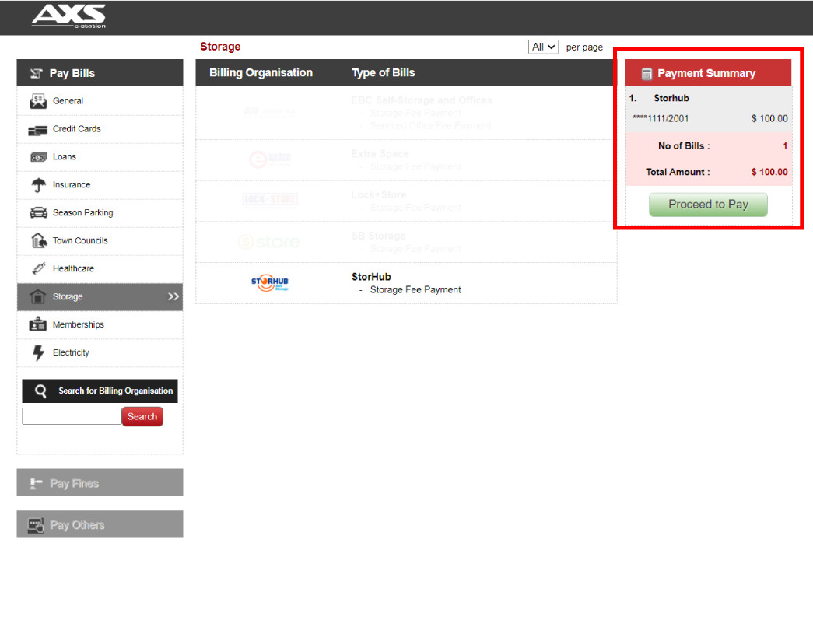Open the General bills category
Image resolution: width=813 pixels, height=620 pixels.
(100, 101)
